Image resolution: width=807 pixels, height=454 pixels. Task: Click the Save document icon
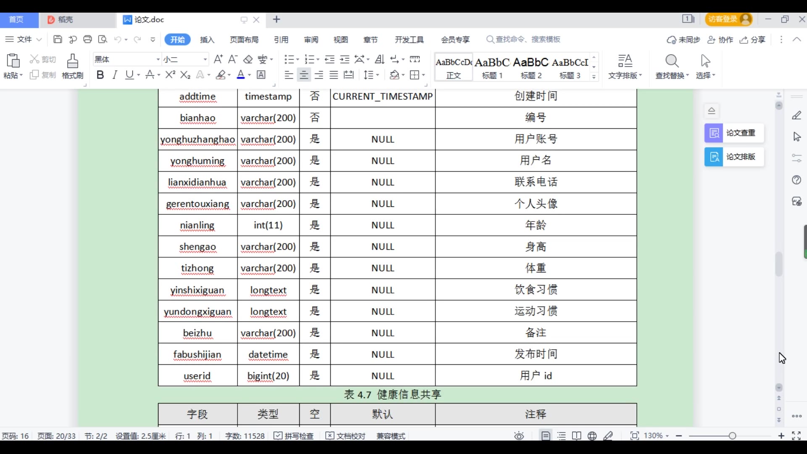(x=58, y=40)
